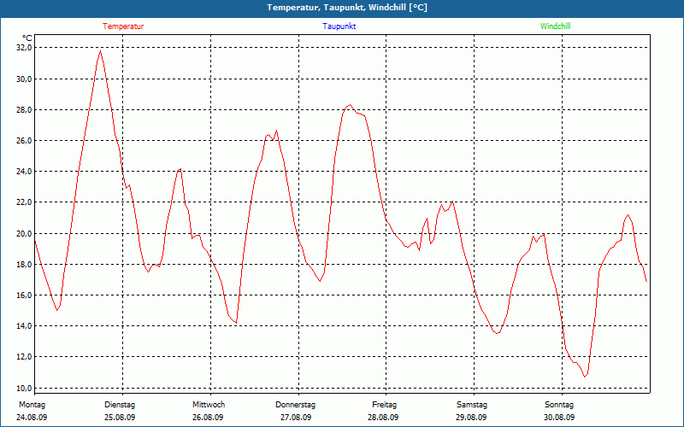Click the Donnerstag day label
The height and width of the screenshot is (427, 684).
click(295, 405)
